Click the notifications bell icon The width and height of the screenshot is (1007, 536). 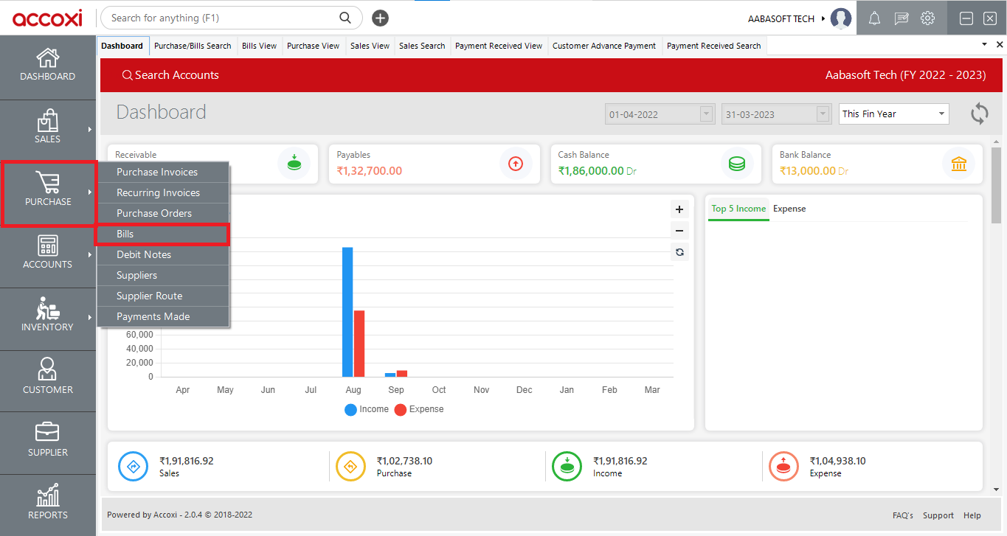click(874, 18)
